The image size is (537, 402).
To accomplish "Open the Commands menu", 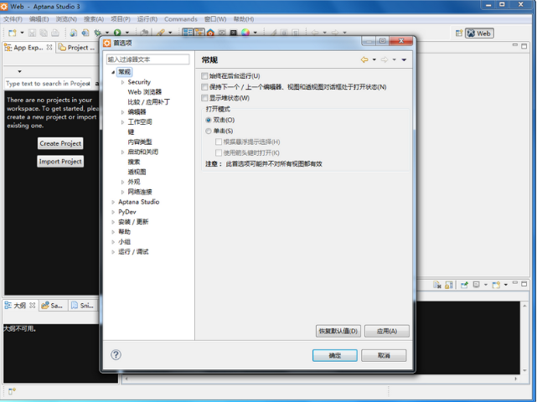I will coord(180,18).
